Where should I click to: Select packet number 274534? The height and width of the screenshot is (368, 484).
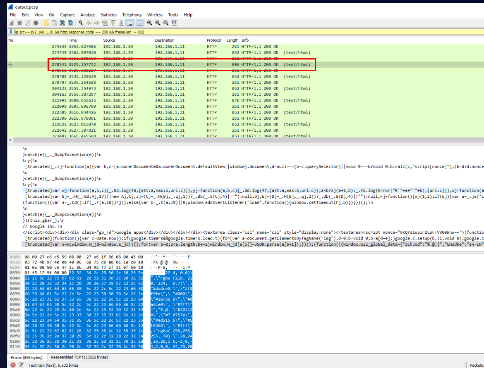point(246,47)
